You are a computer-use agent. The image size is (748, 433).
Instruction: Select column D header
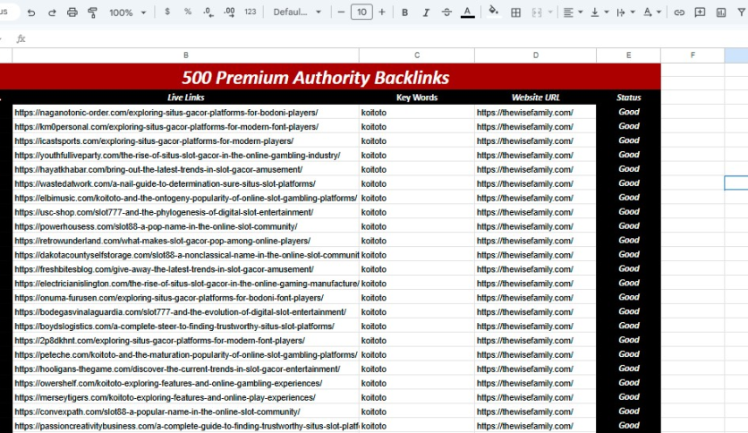point(535,55)
